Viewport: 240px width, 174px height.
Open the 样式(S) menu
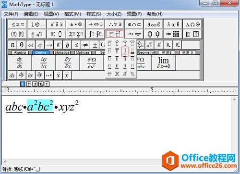pos(94,14)
